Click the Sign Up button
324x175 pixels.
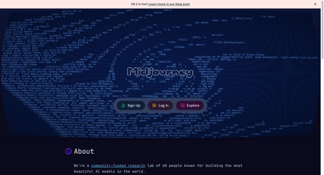click(131, 105)
